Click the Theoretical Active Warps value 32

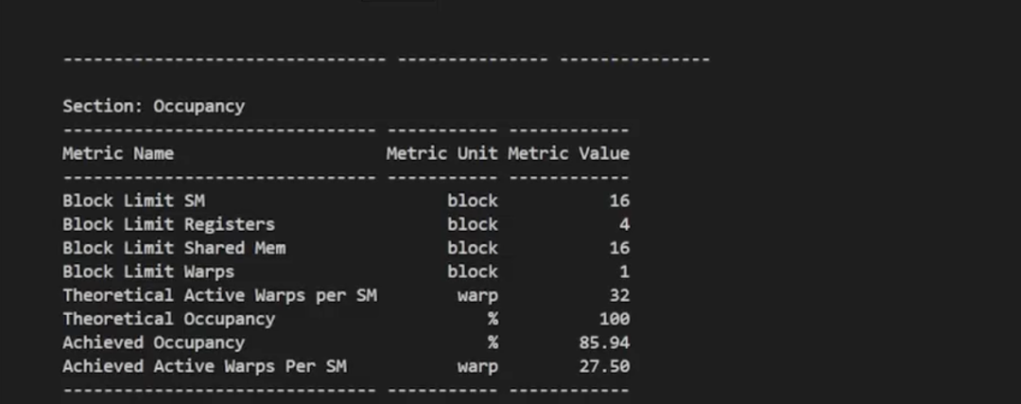(x=619, y=295)
